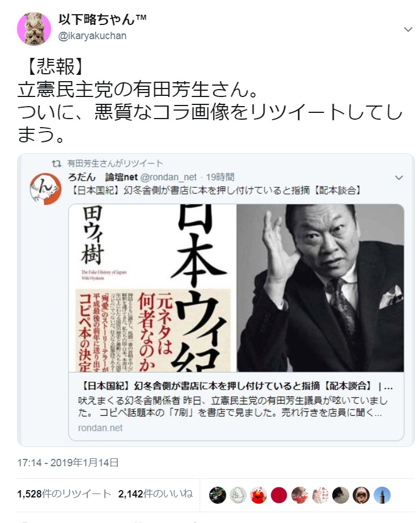Open the rondan.net link card domain
This screenshot has height=523, width=419.
pos(100,428)
